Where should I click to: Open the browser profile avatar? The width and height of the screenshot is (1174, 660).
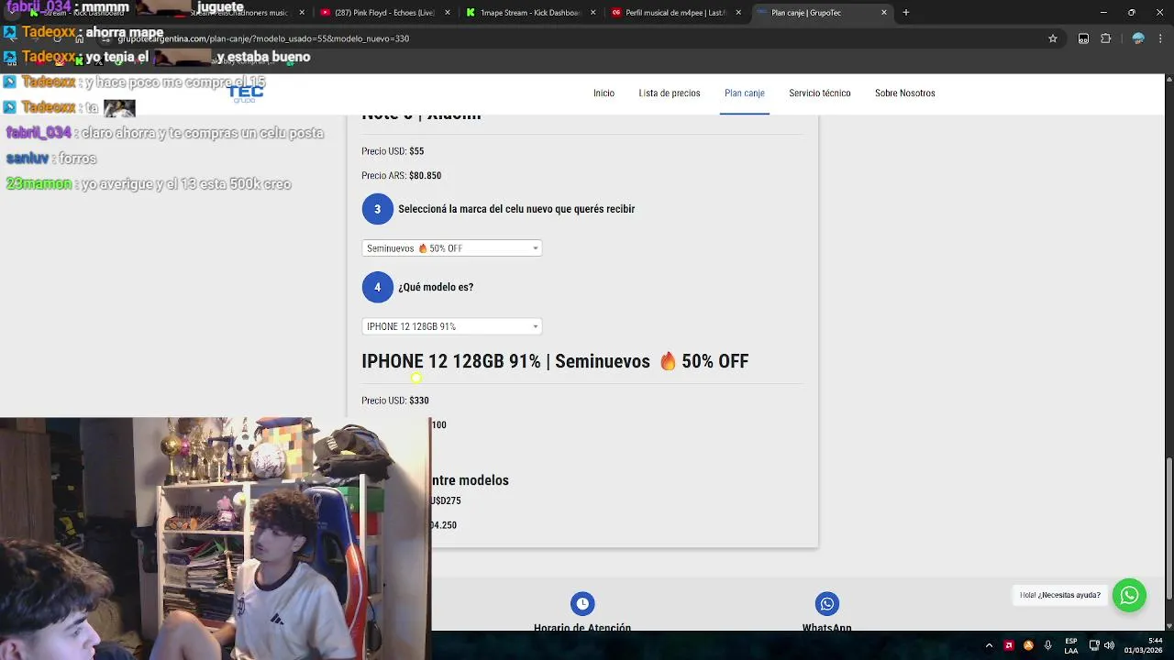pos(1138,38)
